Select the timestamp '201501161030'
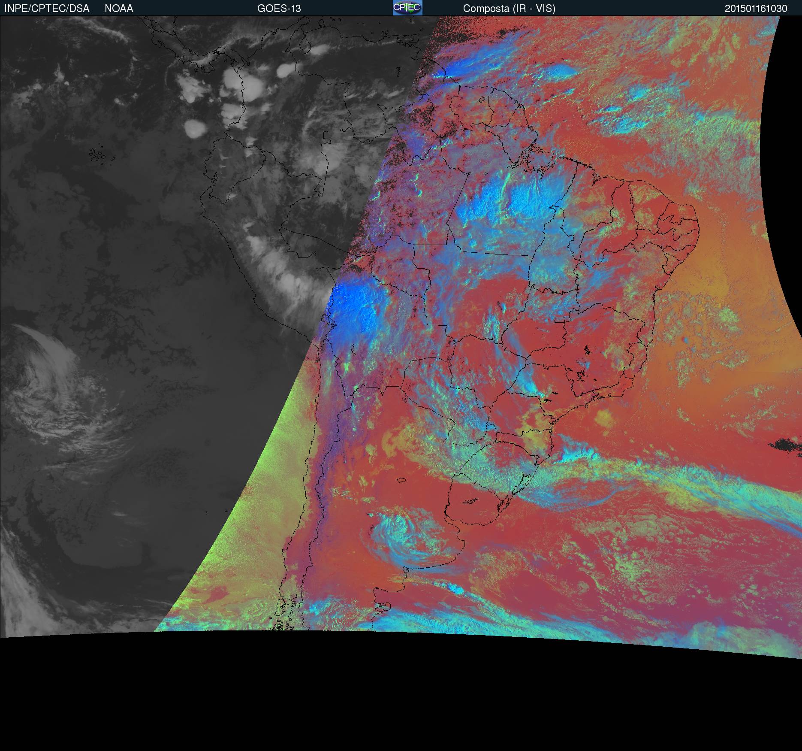This screenshot has height=751, width=802. [756, 9]
